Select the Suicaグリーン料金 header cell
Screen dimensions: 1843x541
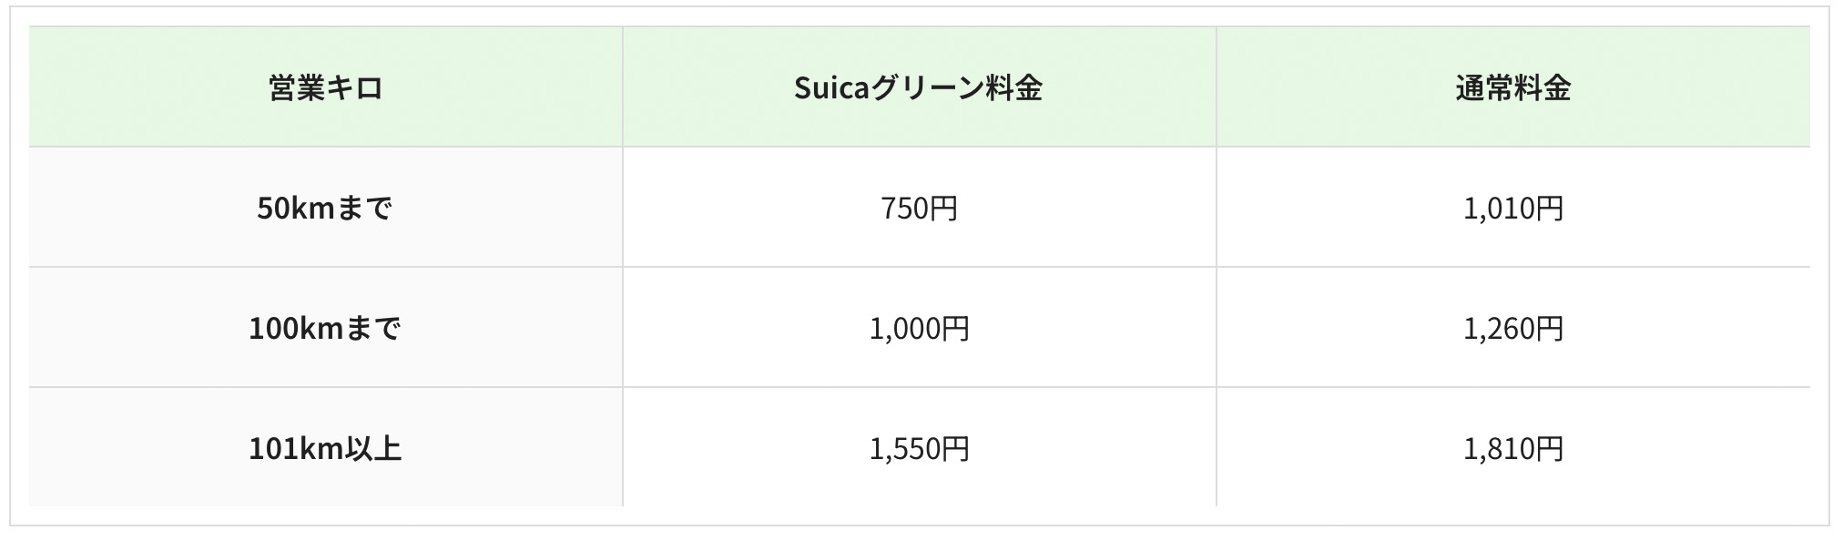point(918,88)
